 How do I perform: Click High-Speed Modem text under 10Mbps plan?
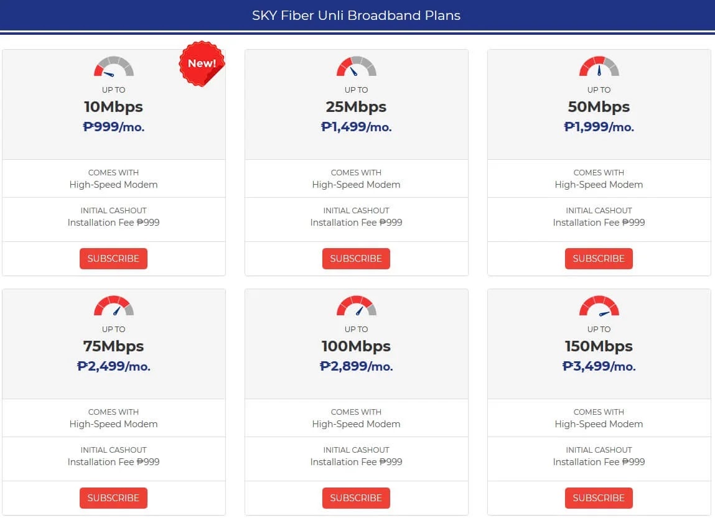click(113, 185)
